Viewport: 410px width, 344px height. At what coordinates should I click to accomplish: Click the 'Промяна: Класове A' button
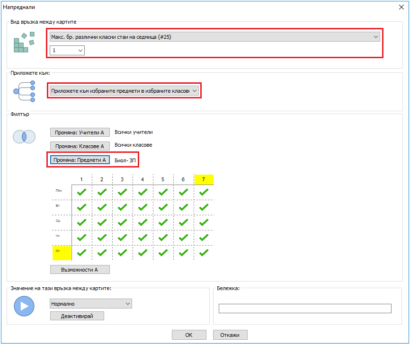(80, 146)
